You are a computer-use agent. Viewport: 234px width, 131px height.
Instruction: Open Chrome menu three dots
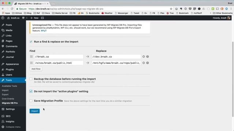(x=231, y=9)
